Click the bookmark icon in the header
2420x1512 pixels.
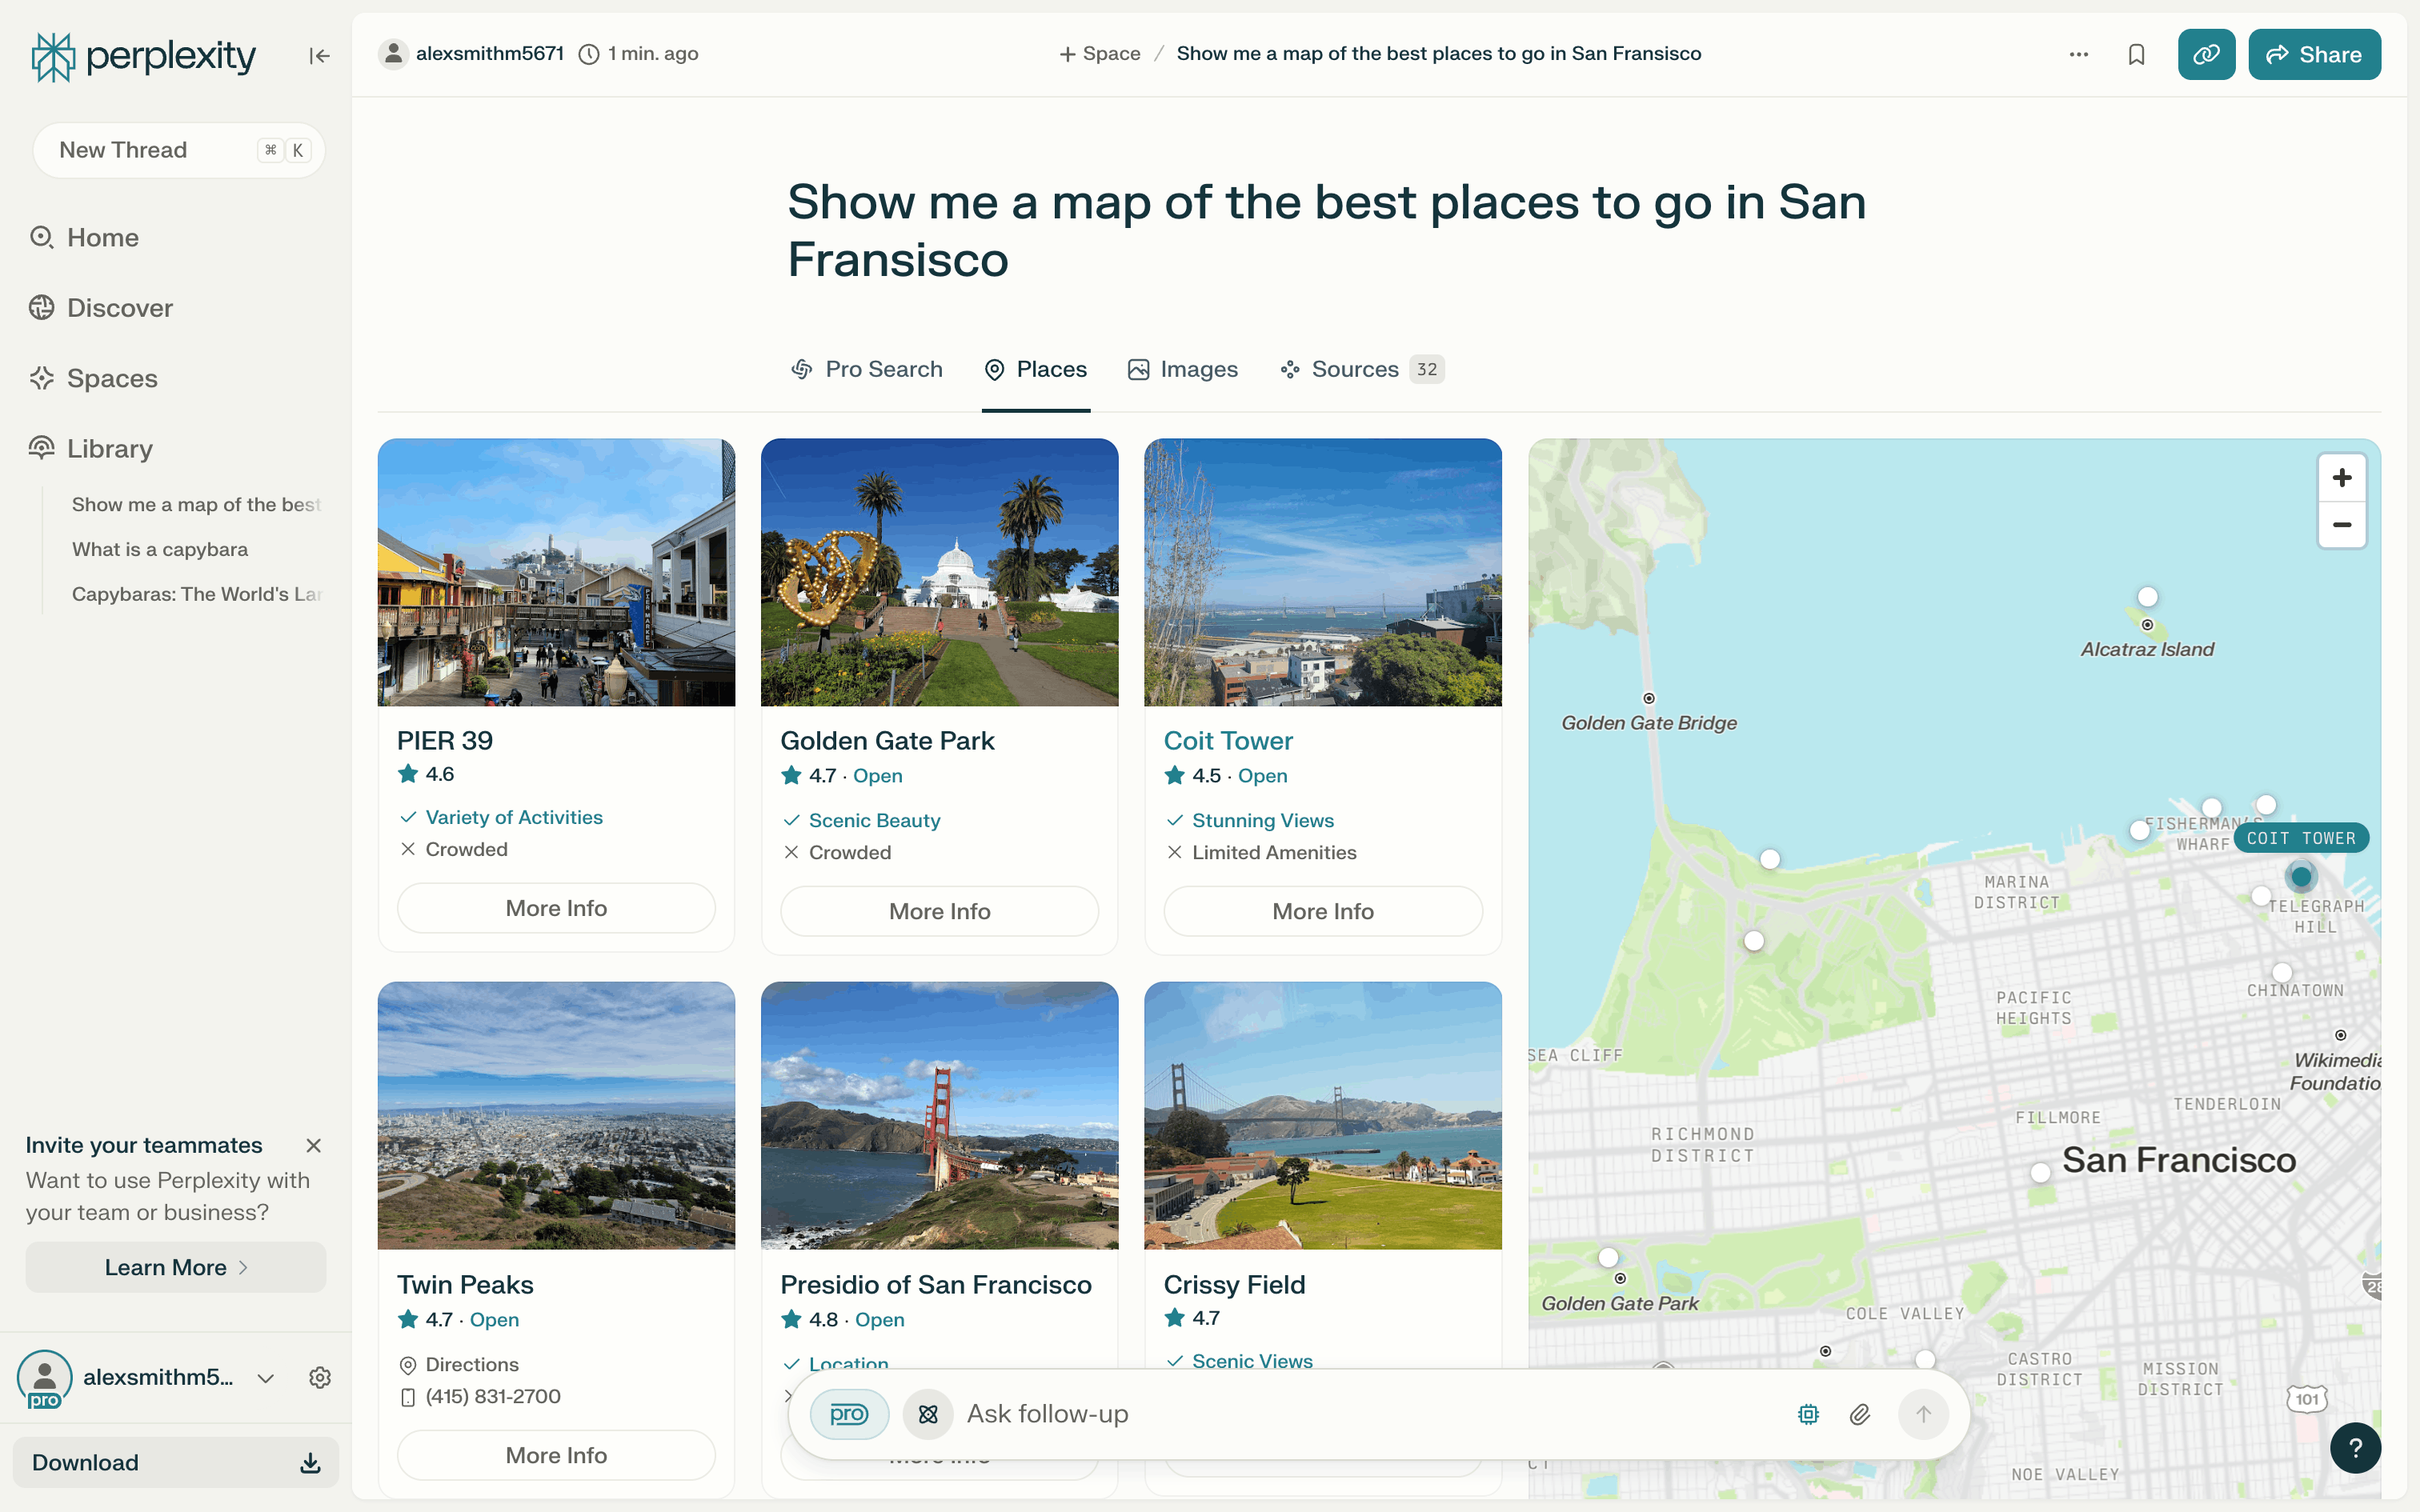(x=2136, y=54)
